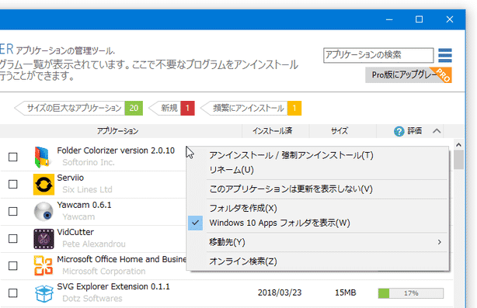Select SVG Explorer Extension 0.1.1 text
The width and height of the screenshot is (477, 308).
pyautogui.click(x=113, y=286)
